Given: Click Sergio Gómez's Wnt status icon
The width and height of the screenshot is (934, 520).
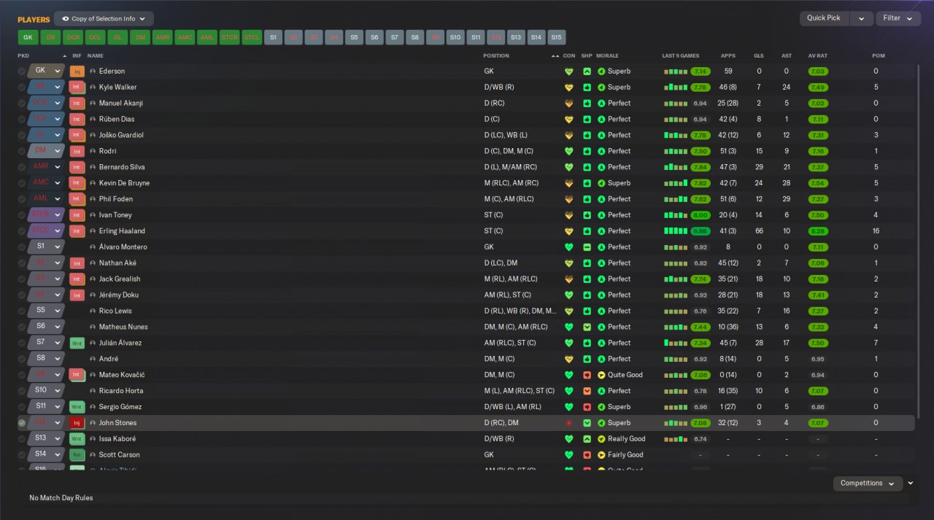Looking at the screenshot, I should click(x=77, y=407).
